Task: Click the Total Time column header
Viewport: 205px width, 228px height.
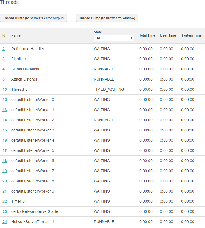Action: [147, 35]
